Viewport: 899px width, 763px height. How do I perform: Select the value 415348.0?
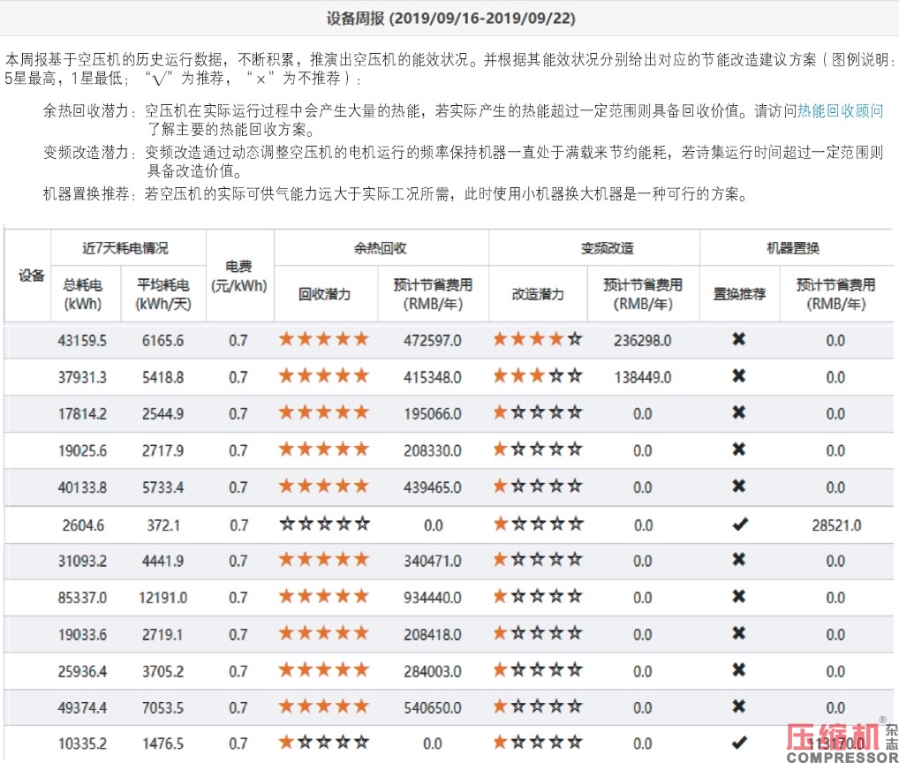tap(433, 377)
